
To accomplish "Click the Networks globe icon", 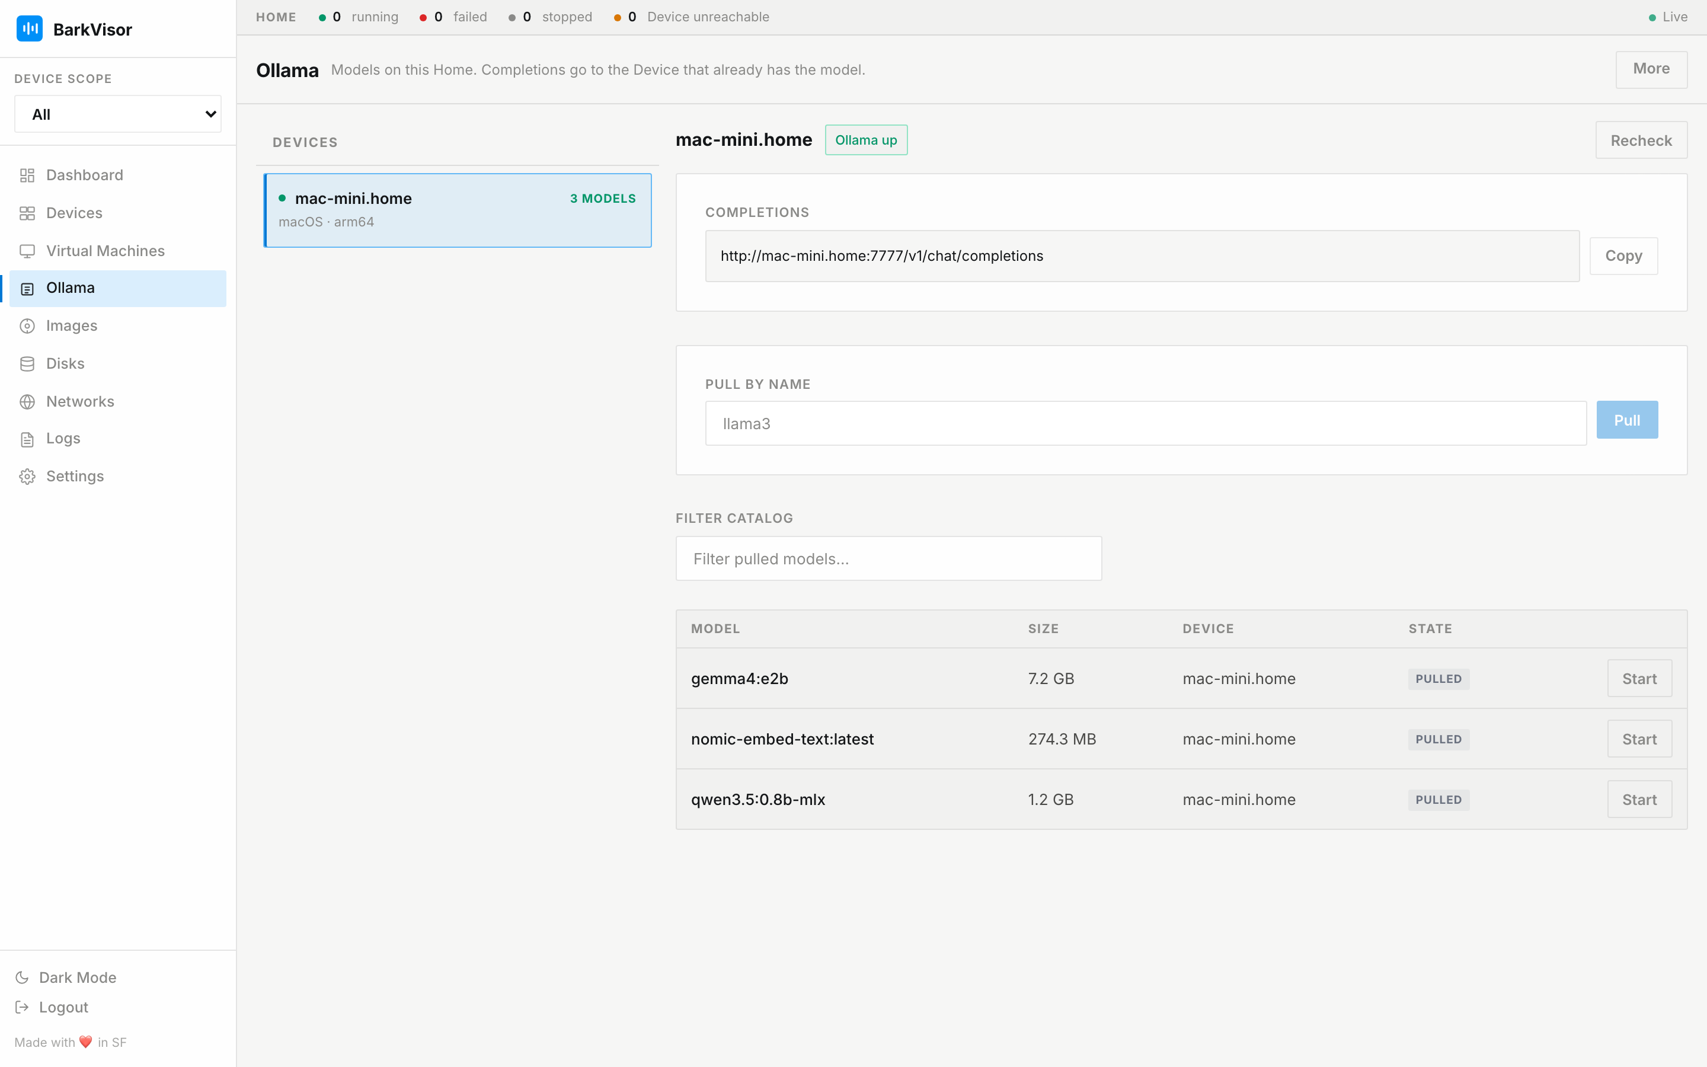I will [27, 401].
